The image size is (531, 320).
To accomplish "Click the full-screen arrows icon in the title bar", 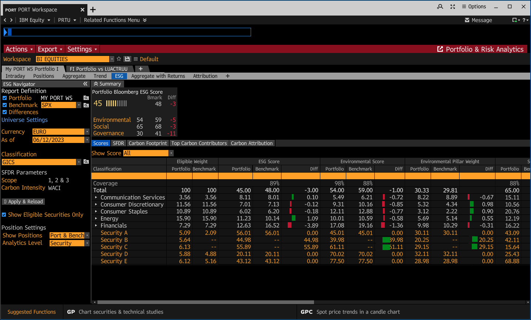I will [x=452, y=7].
